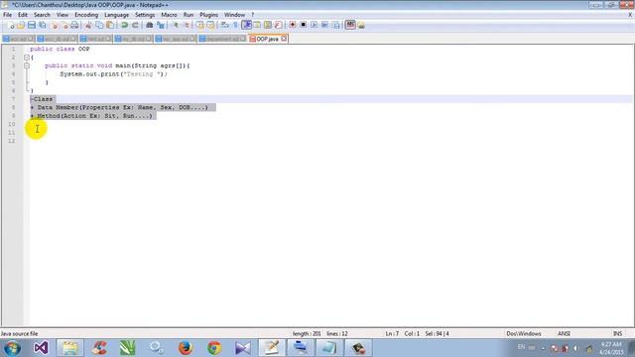Open the Search menu
This screenshot has width=635, height=357.
pos(42,15)
